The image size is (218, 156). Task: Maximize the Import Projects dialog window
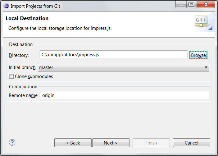(x=191, y=5)
